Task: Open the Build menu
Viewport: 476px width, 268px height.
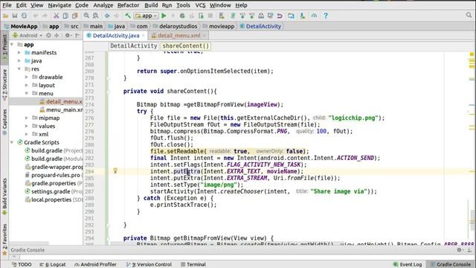Action: pyautogui.click(x=151, y=5)
